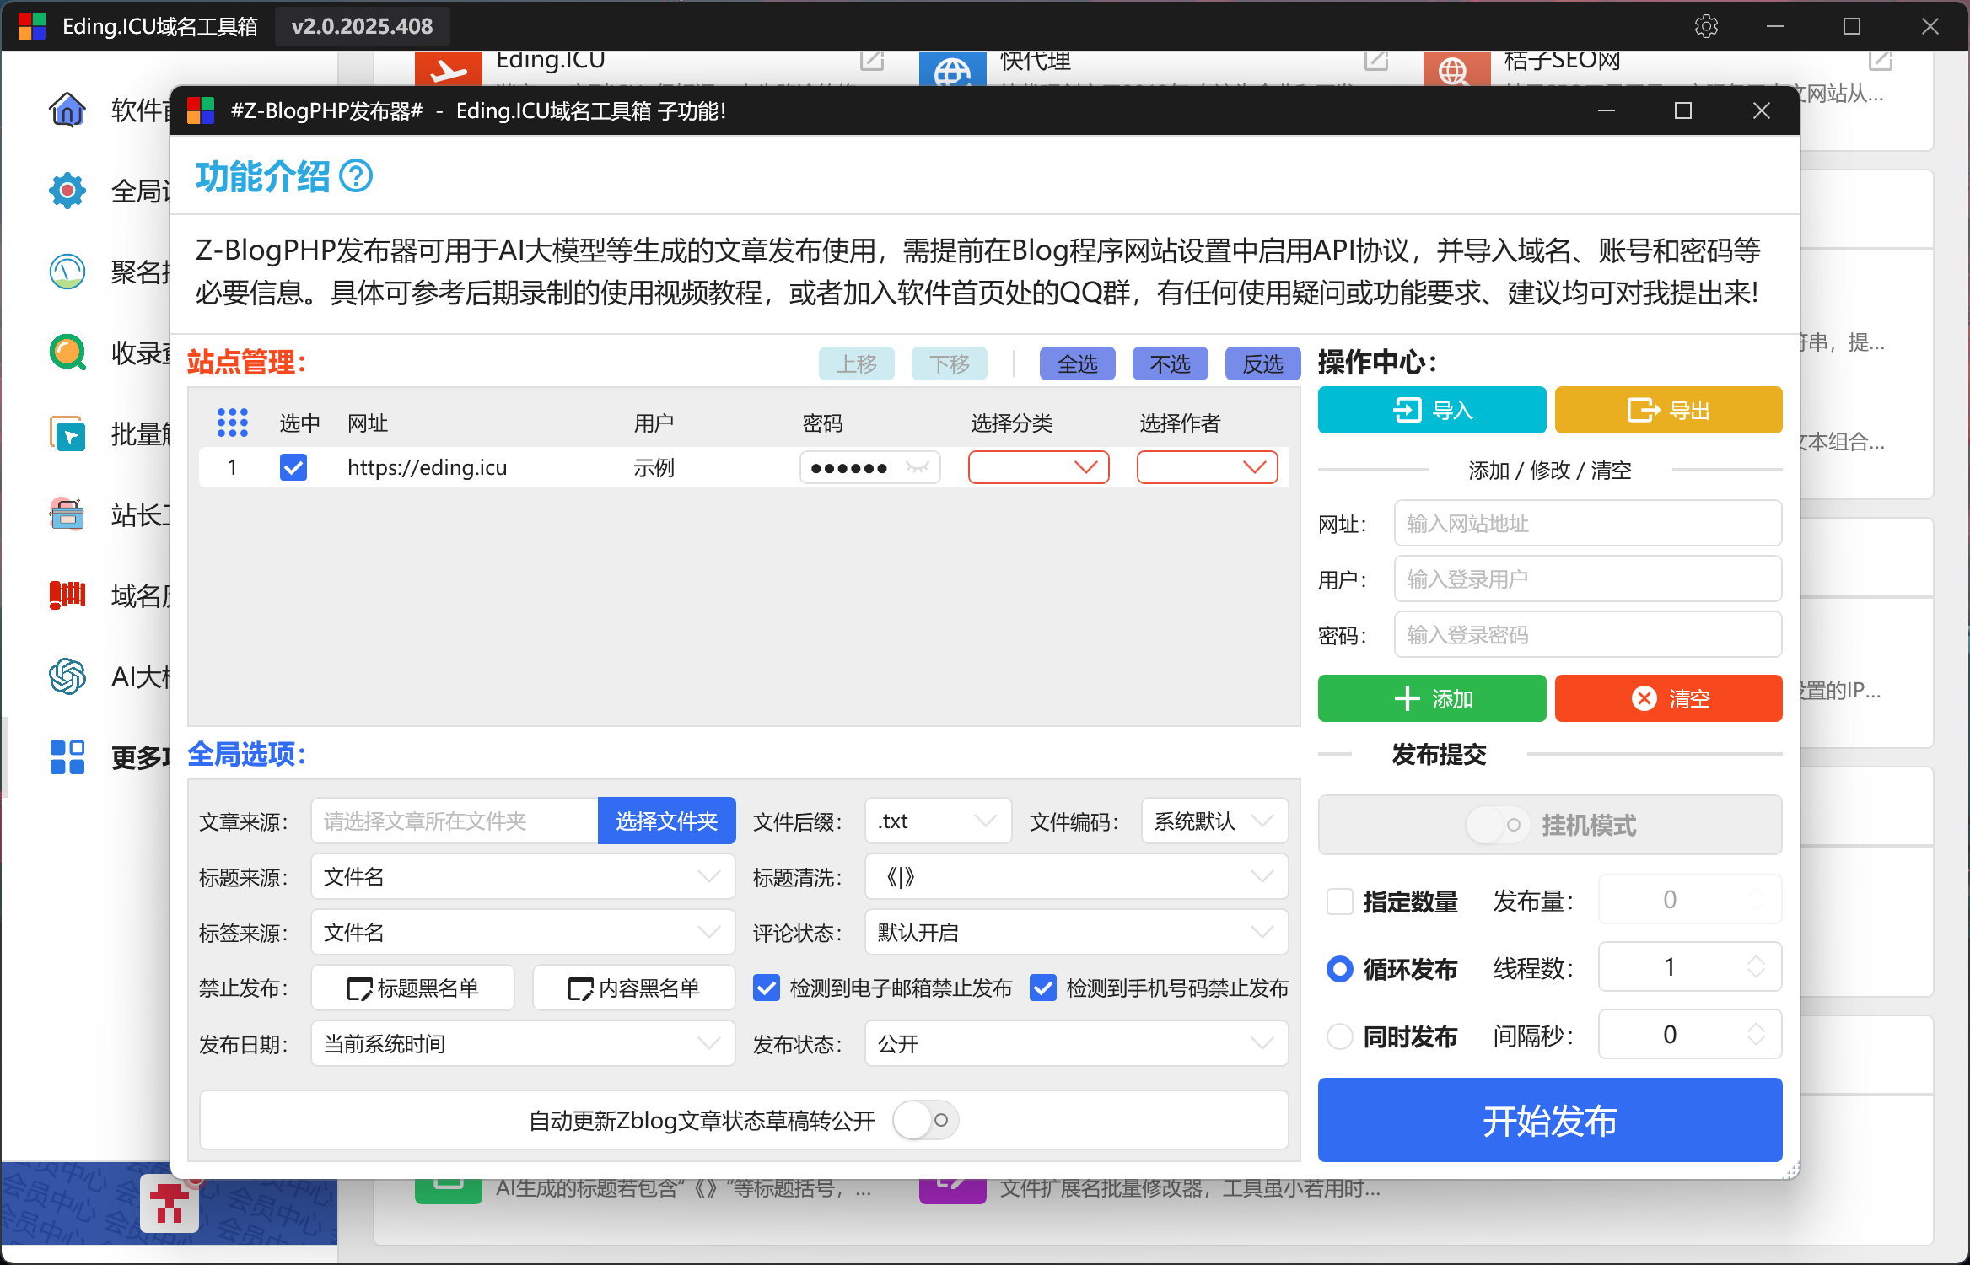The height and width of the screenshot is (1265, 1970).
Task: Click the 间隔秒 stepper field
Action: pos(1690,1034)
